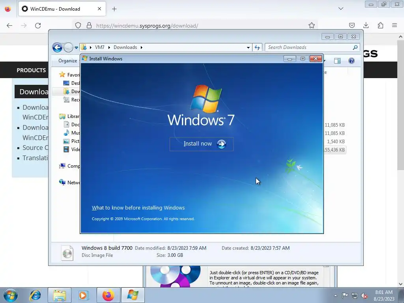Select Desktop icon in navigation pane
The width and height of the screenshot is (404, 303).
pos(66,83)
